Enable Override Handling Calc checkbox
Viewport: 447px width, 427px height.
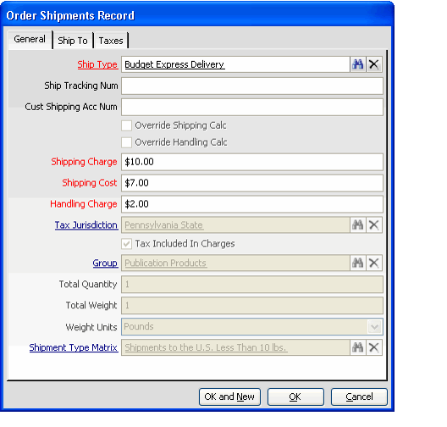pyautogui.click(x=127, y=142)
